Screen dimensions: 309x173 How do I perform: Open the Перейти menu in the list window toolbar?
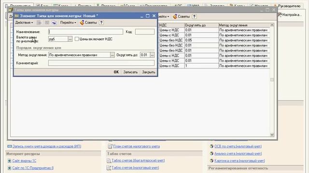(164, 17)
